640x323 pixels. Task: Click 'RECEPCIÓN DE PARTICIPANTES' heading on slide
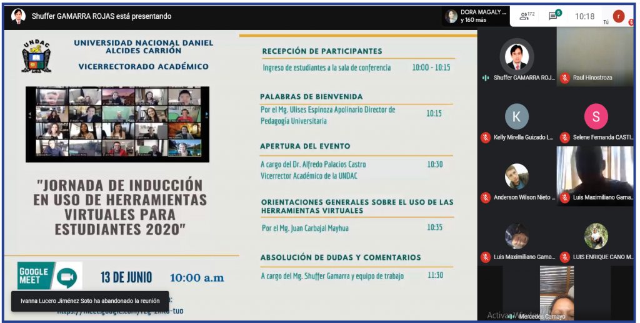pos(322,51)
